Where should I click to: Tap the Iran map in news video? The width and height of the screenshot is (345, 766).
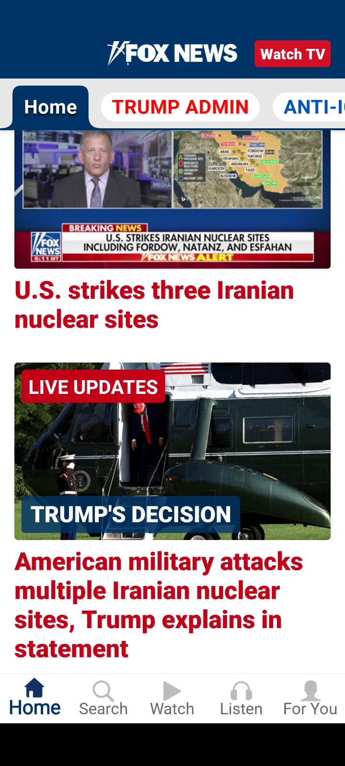[x=247, y=169]
